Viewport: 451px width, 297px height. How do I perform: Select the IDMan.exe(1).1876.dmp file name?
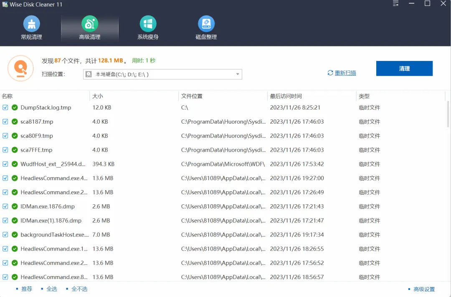tap(51, 221)
